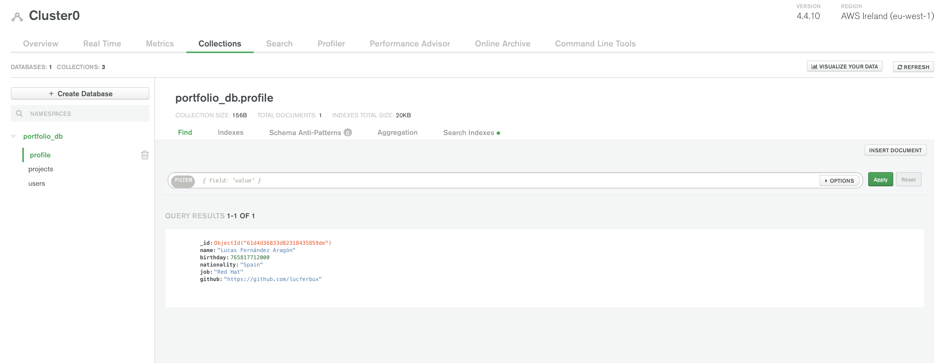The image size is (943, 363).
Task: Open the github URL in document
Action: 273,279
